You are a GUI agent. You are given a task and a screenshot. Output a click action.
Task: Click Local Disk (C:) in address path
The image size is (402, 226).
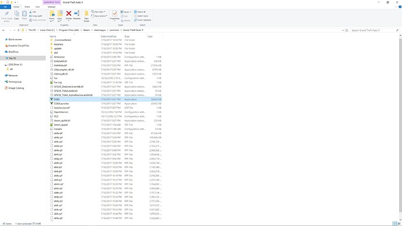pyautogui.click(x=47, y=30)
